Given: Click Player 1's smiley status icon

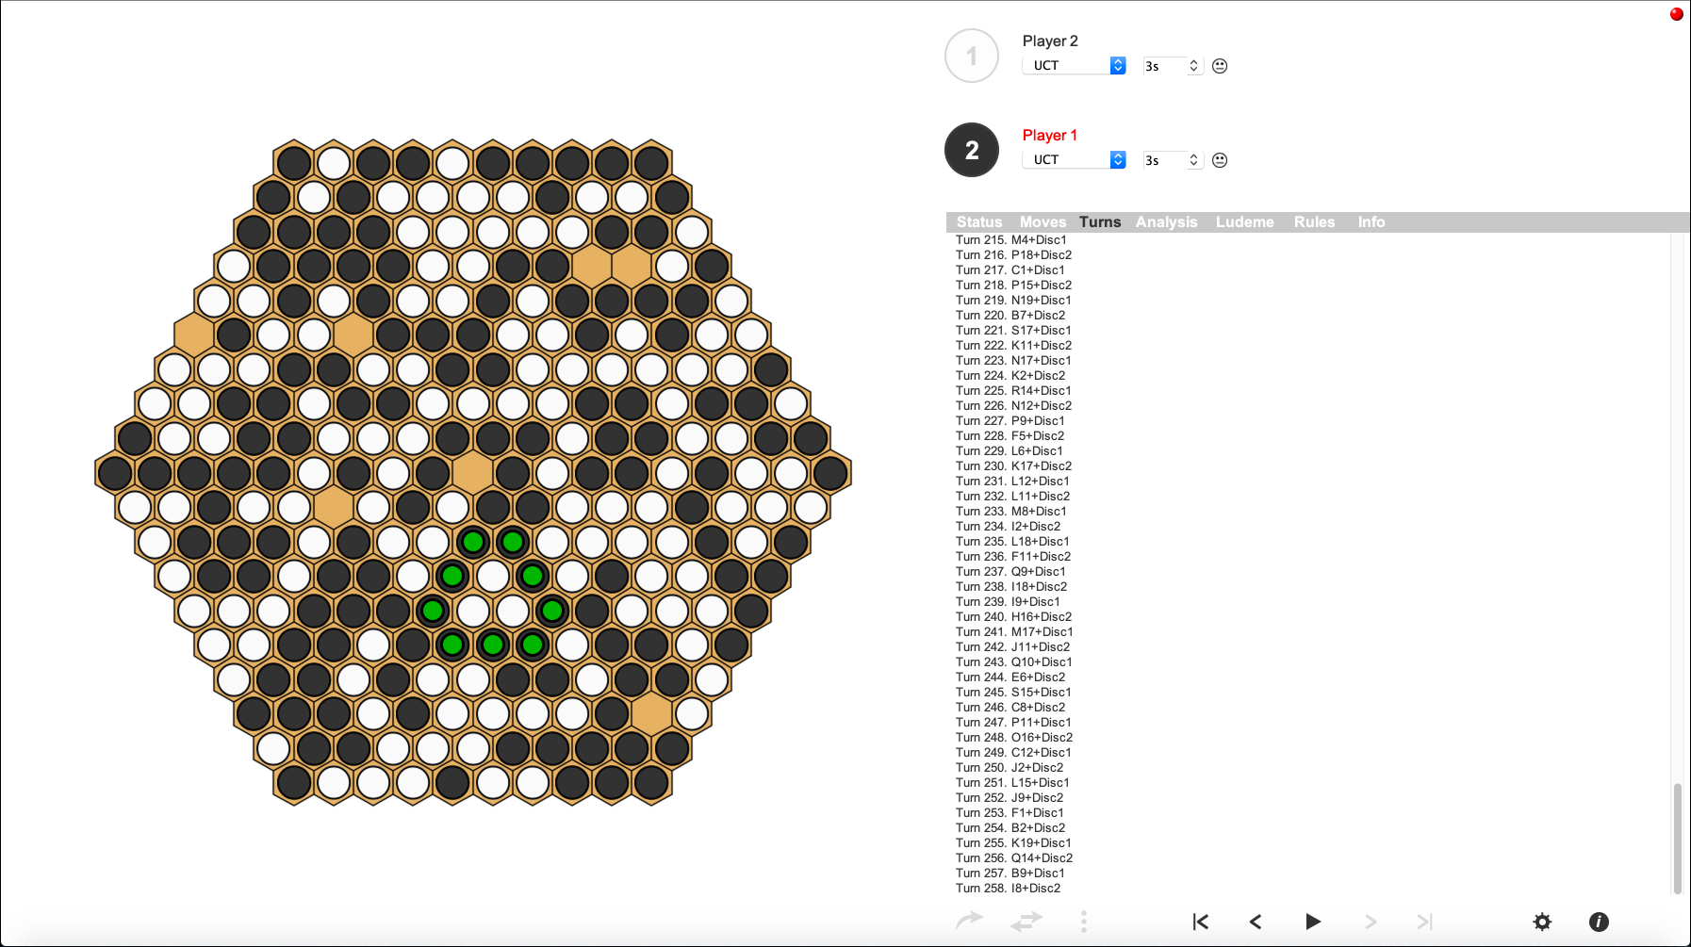Looking at the screenshot, I should click(x=1219, y=160).
